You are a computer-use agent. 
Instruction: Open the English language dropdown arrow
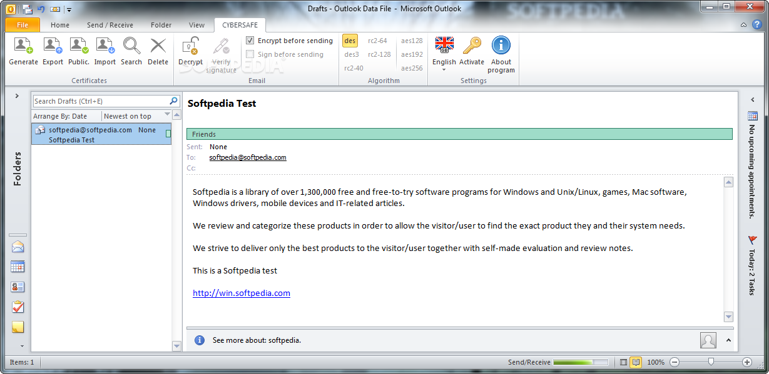coord(444,69)
